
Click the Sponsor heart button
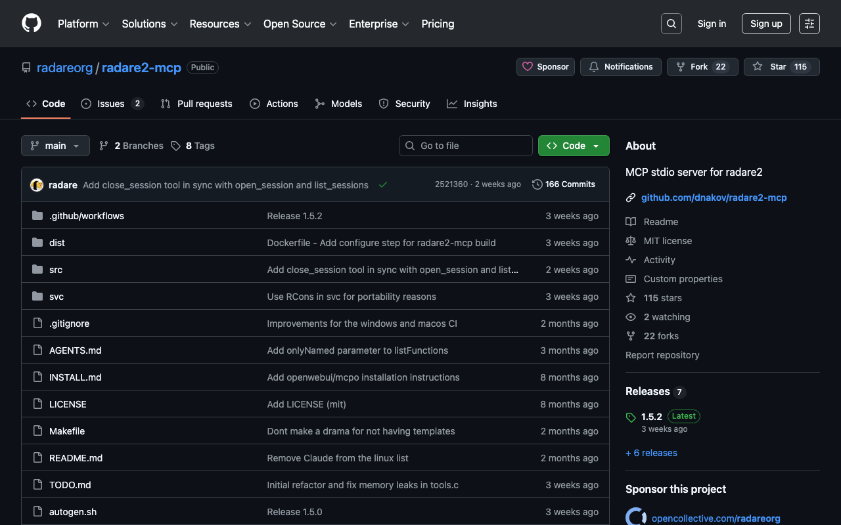tap(545, 67)
